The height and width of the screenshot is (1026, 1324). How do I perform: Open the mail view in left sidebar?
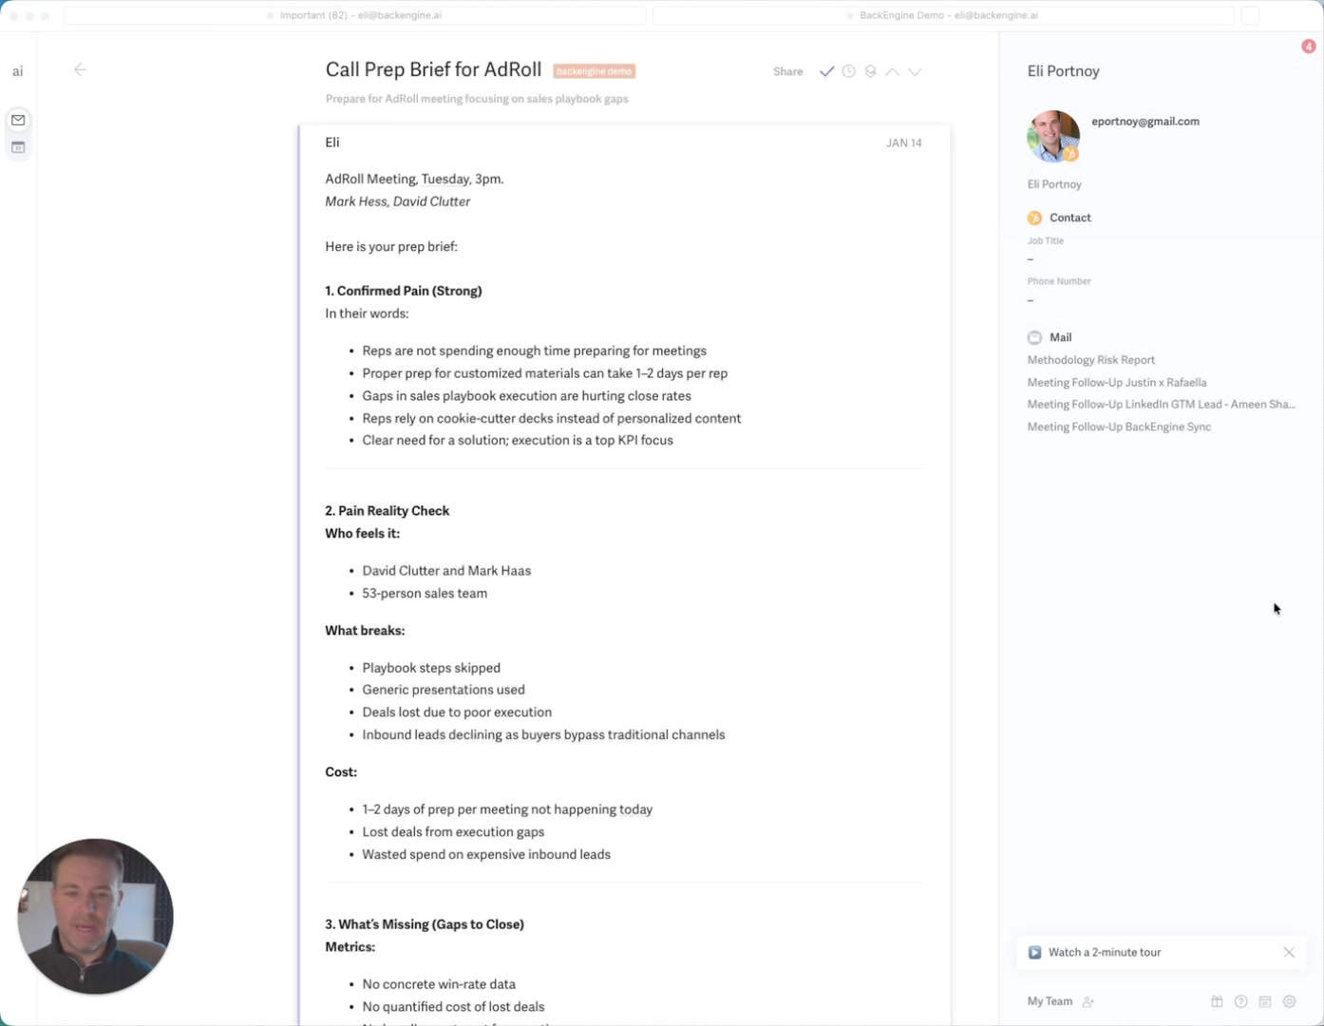click(18, 120)
